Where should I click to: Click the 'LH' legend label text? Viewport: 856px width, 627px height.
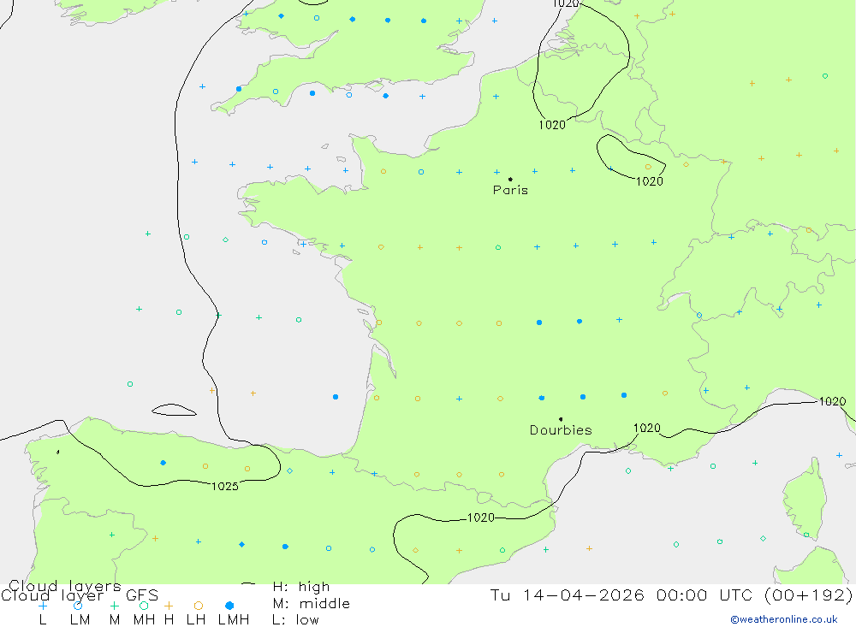pos(196,620)
